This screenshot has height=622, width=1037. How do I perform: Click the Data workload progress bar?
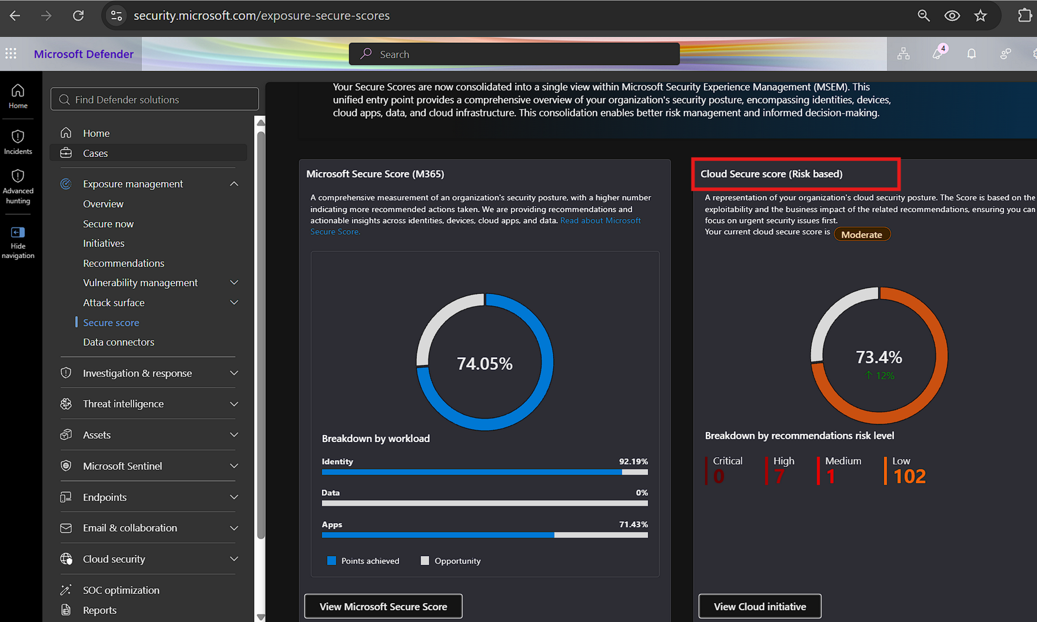coord(485,504)
